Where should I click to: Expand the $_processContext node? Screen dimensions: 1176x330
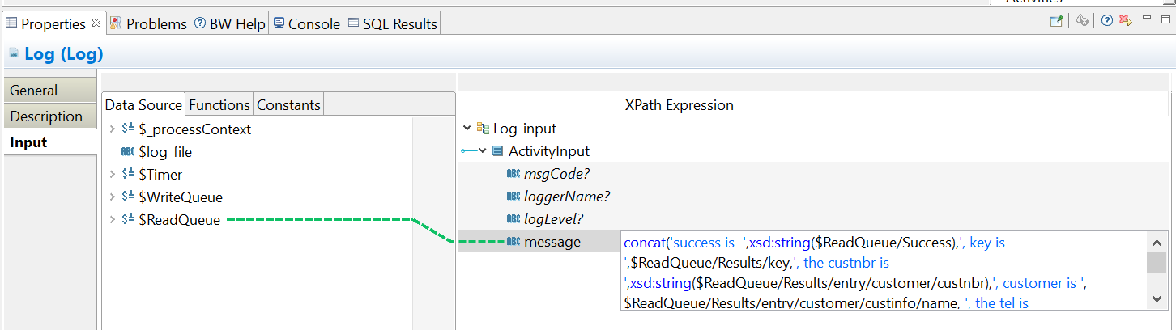point(113,129)
